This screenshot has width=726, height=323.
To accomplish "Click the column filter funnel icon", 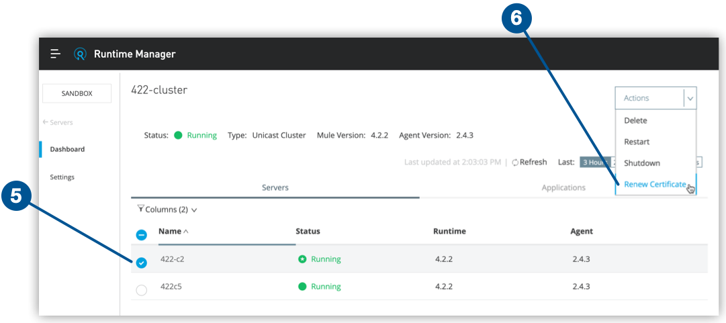I will click(x=140, y=209).
